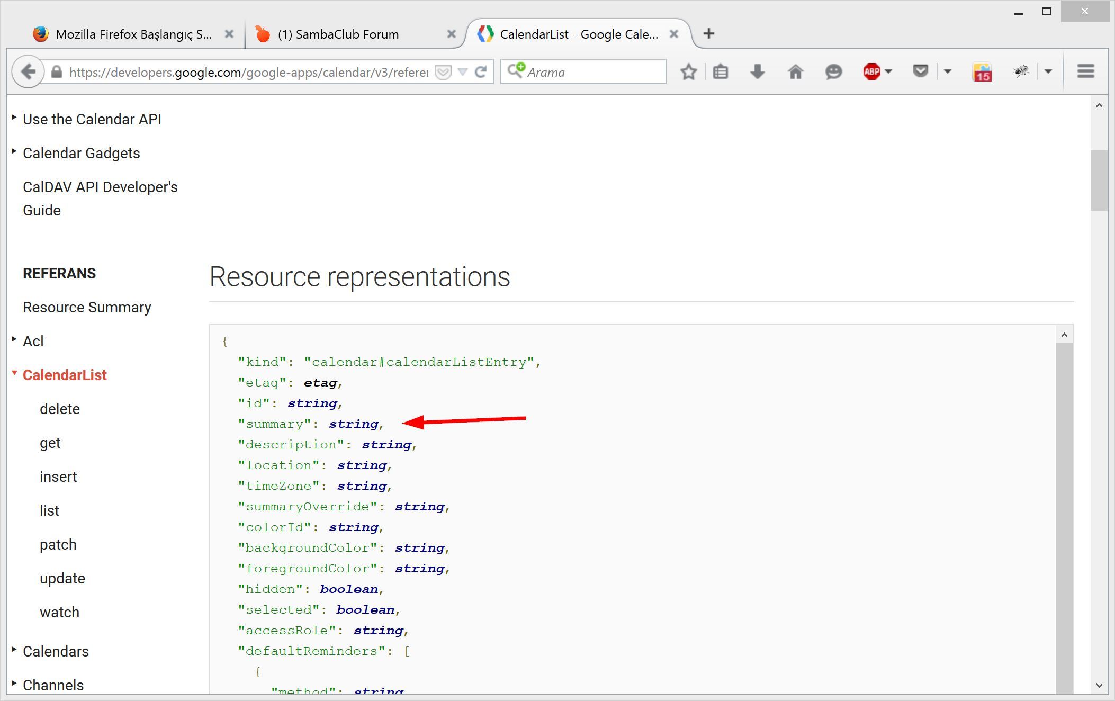1115x701 pixels.
Task: Reload the page with refresh icon
Action: [481, 72]
